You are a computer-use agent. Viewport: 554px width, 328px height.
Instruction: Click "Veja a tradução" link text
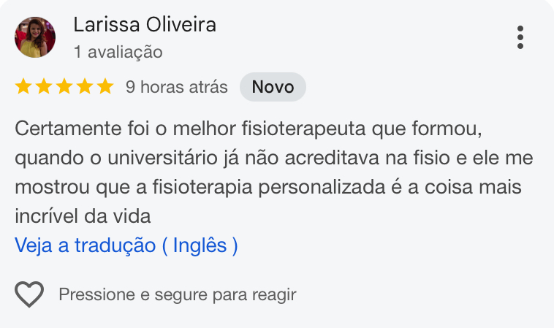click(86, 245)
